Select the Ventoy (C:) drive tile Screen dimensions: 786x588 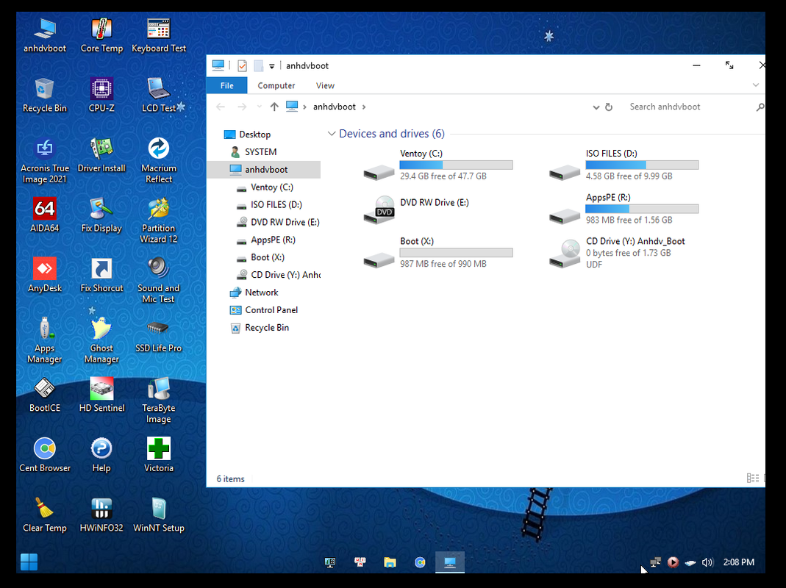pyautogui.click(x=438, y=165)
